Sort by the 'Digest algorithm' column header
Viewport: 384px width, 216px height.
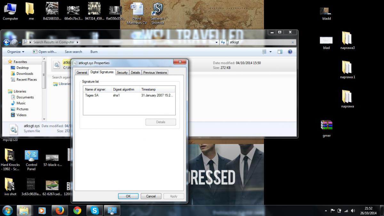[x=125, y=89]
